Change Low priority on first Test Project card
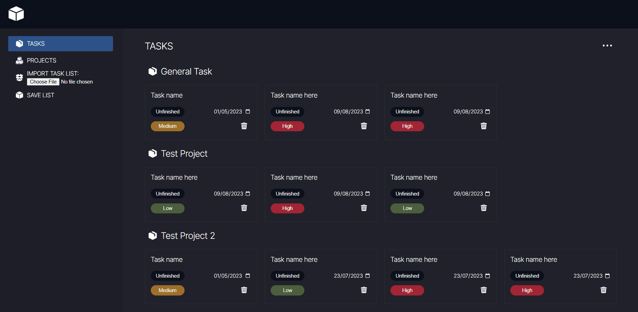 (168, 208)
